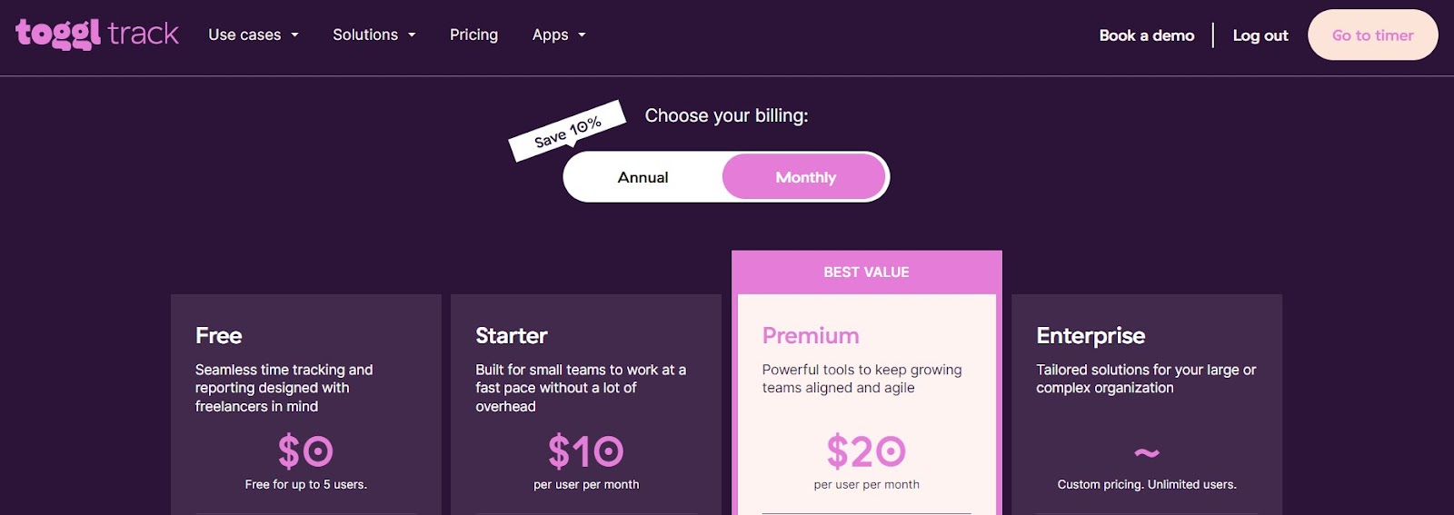
Task: Expand the Apps dropdown arrow
Action: pyautogui.click(x=582, y=35)
